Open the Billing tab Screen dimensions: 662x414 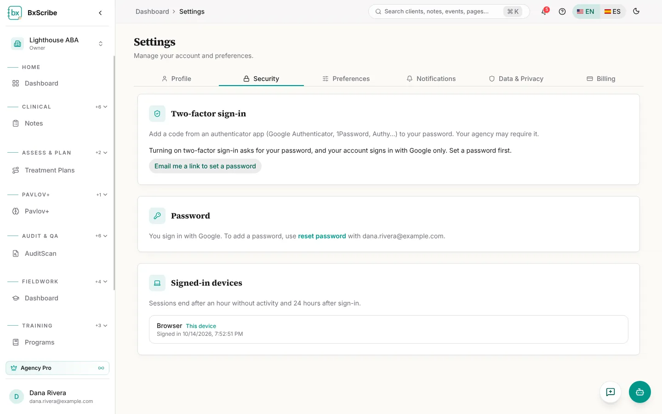coord(601,79)
